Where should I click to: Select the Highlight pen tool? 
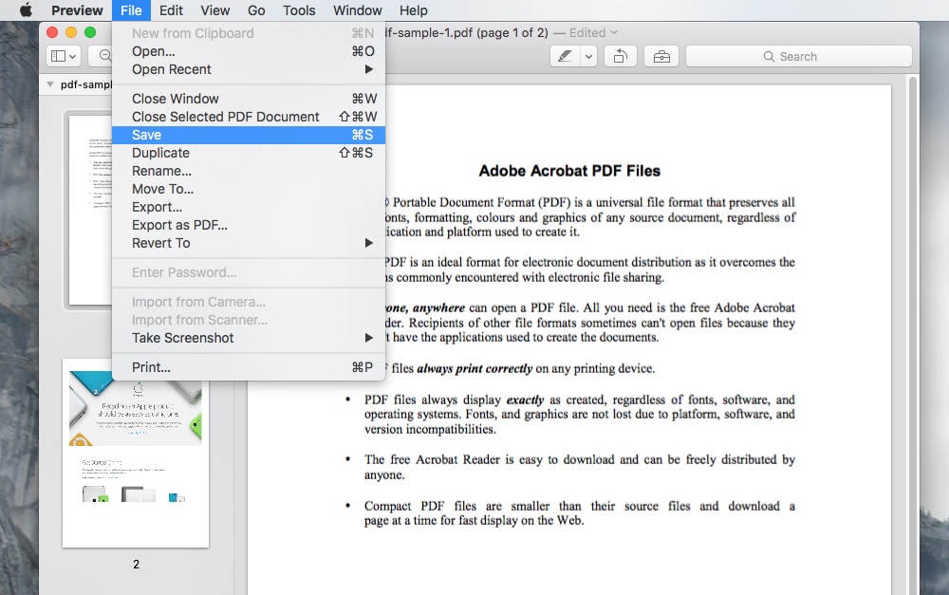pyautogui.click(x=565, y=56)
